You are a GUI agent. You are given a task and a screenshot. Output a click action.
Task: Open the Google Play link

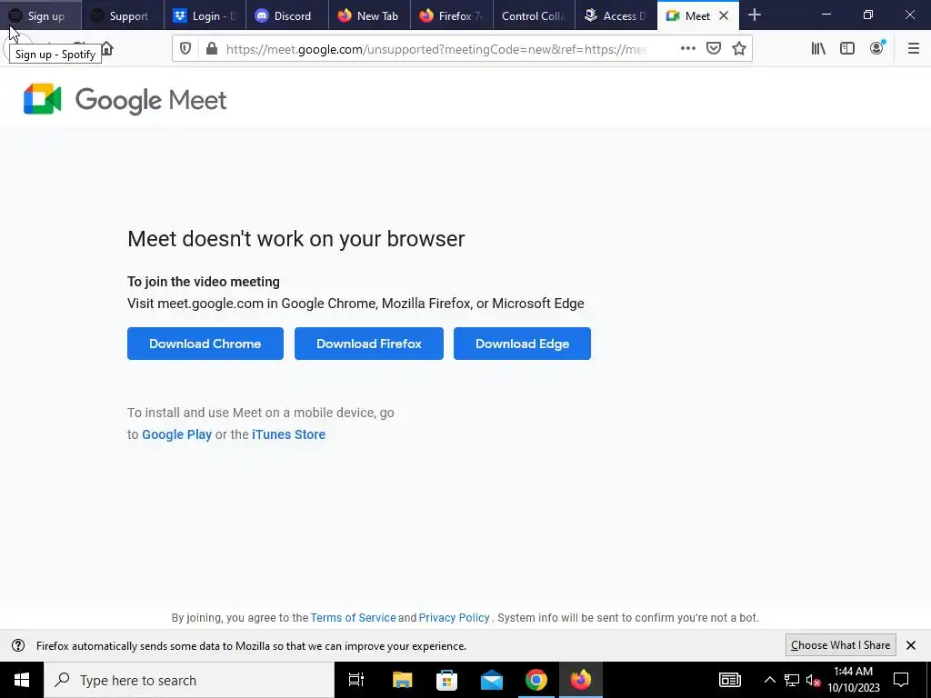point(177,434)
